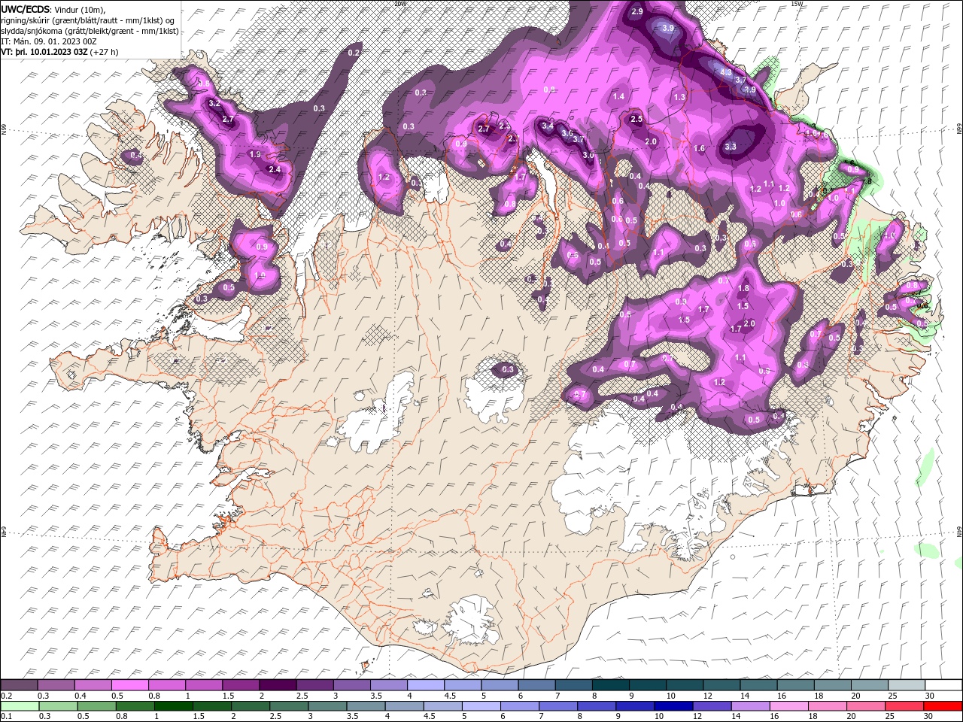Pick the 20 pink-red swatch on the rain scale
Screen dimensions: 963x722
coord(865,706)
